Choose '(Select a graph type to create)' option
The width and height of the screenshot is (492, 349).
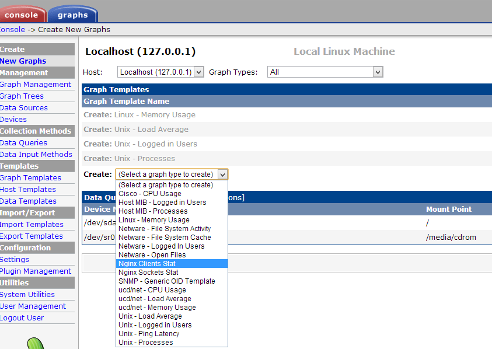click(x=172, y=185)
